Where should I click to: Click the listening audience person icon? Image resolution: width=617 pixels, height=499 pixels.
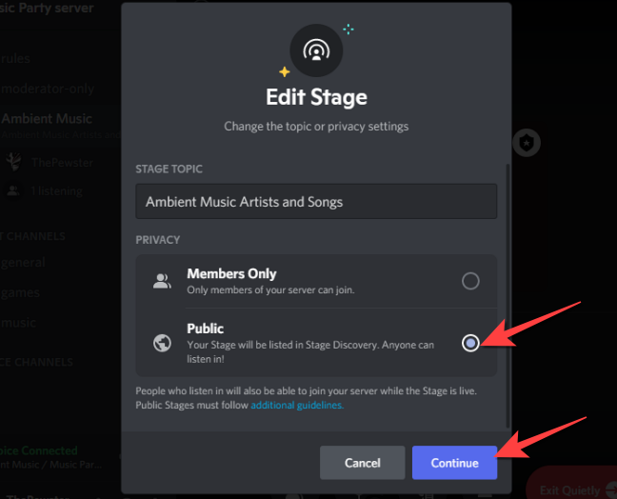[13, 190]
